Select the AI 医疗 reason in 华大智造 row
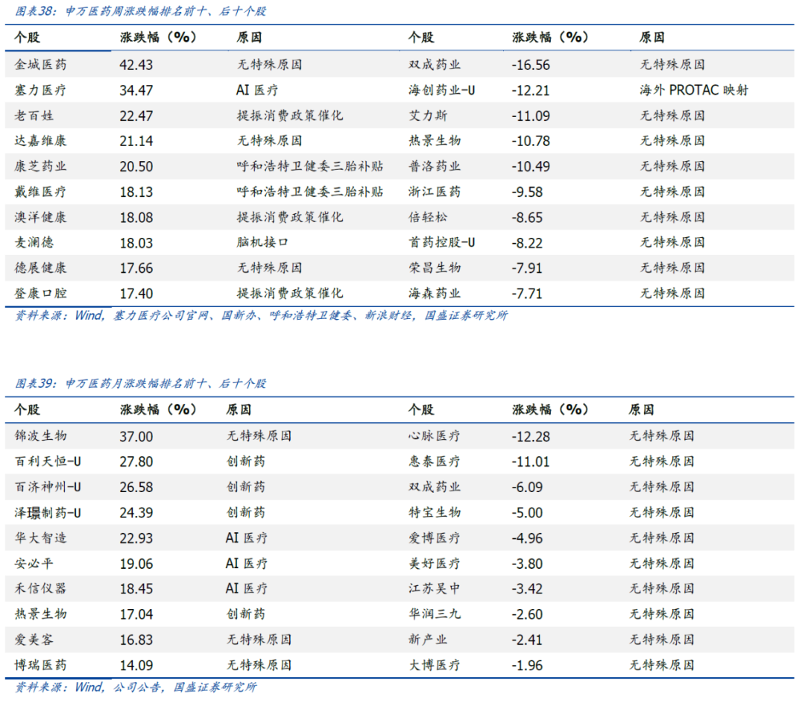The height and width of the screenshot is (706, 805). pyautogui.click(x=247, y=538)
